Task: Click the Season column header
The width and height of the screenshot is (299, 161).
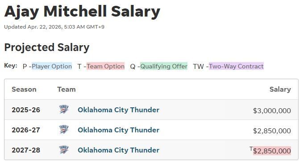Action: click(x=24, y=89)
